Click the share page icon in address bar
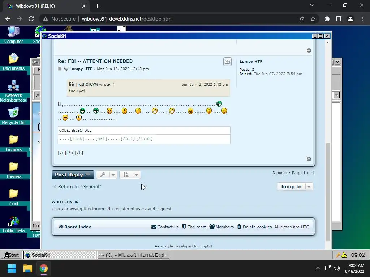This screenshot has width=370, height=277. pyautogui.click(x=301, y=19)
